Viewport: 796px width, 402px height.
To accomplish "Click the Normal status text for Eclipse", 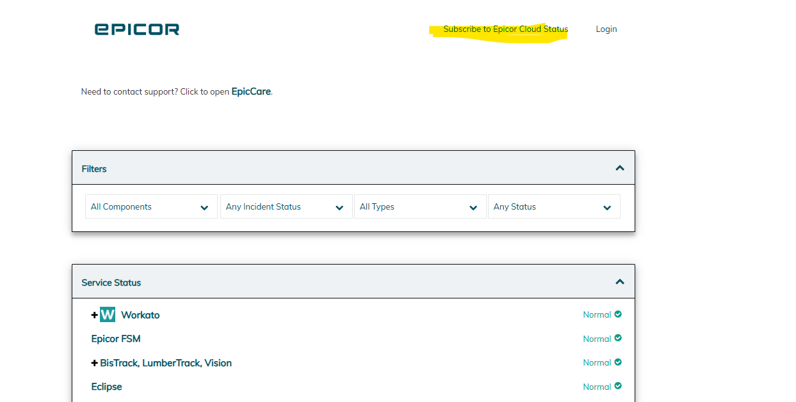I will (597, 387).
